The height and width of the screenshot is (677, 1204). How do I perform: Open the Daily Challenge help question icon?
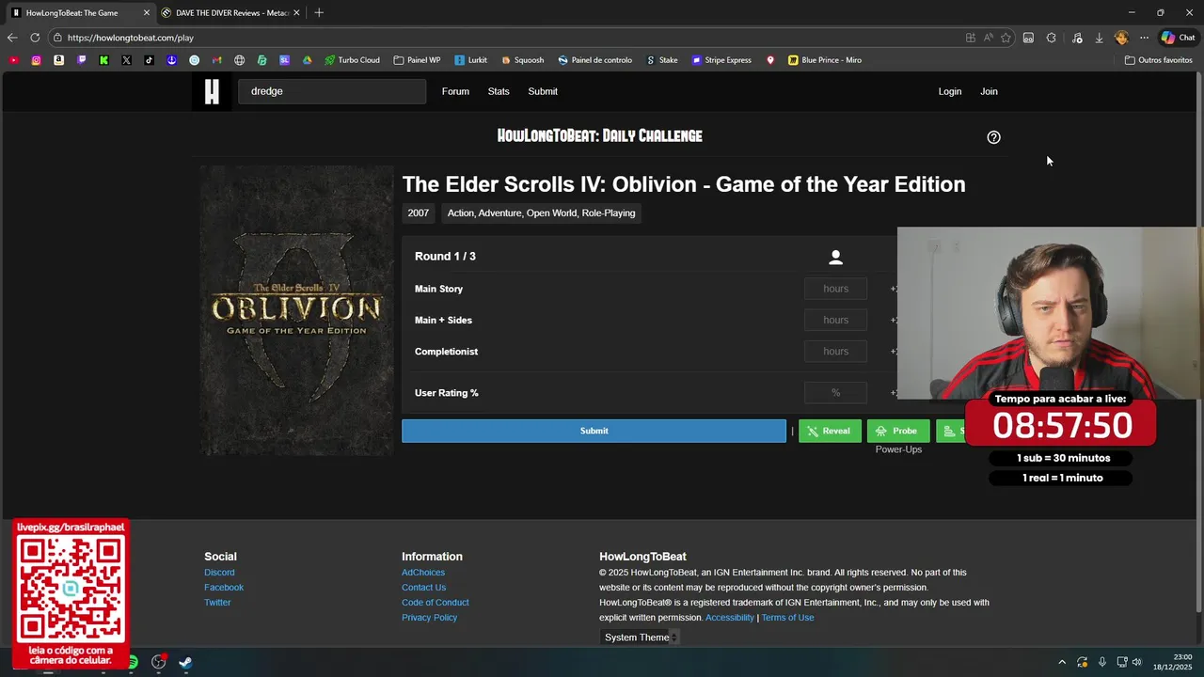[993, 137]
